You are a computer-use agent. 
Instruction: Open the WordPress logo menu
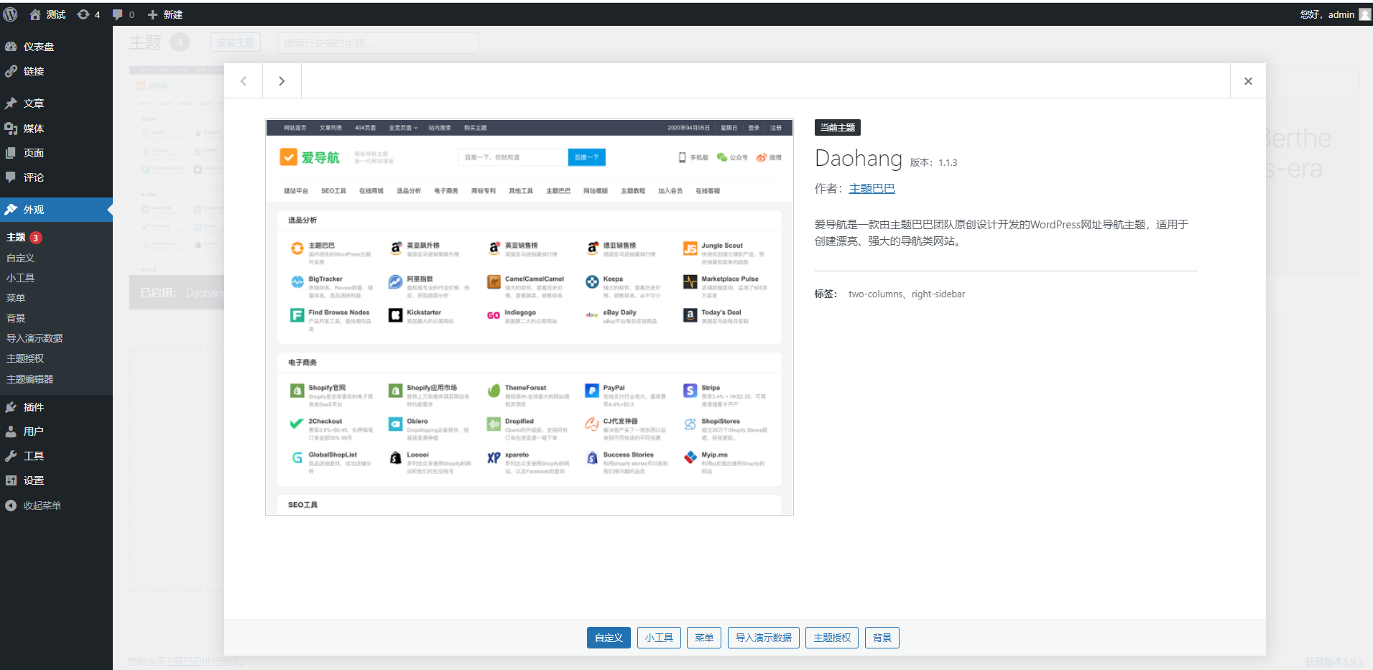11,14
